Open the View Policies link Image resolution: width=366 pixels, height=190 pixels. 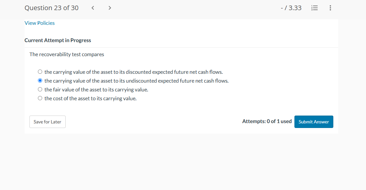tap(40, 23)
